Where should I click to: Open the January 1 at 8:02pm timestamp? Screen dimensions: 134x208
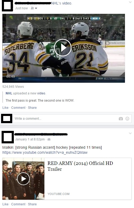(x=30, y=139)
